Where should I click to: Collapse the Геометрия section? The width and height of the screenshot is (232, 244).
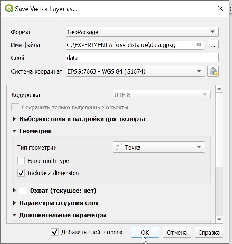click(14, 131)
